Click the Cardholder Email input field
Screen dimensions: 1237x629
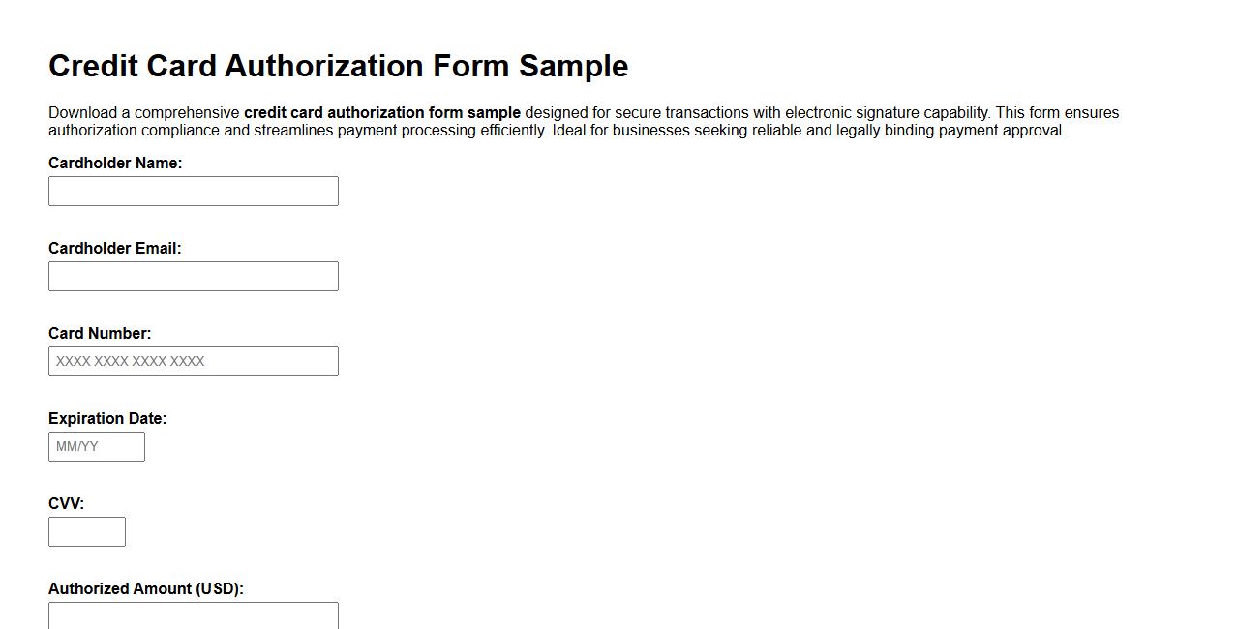click(x=193, y=276)
